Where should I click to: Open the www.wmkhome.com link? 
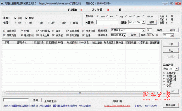[x=117, y=106]
